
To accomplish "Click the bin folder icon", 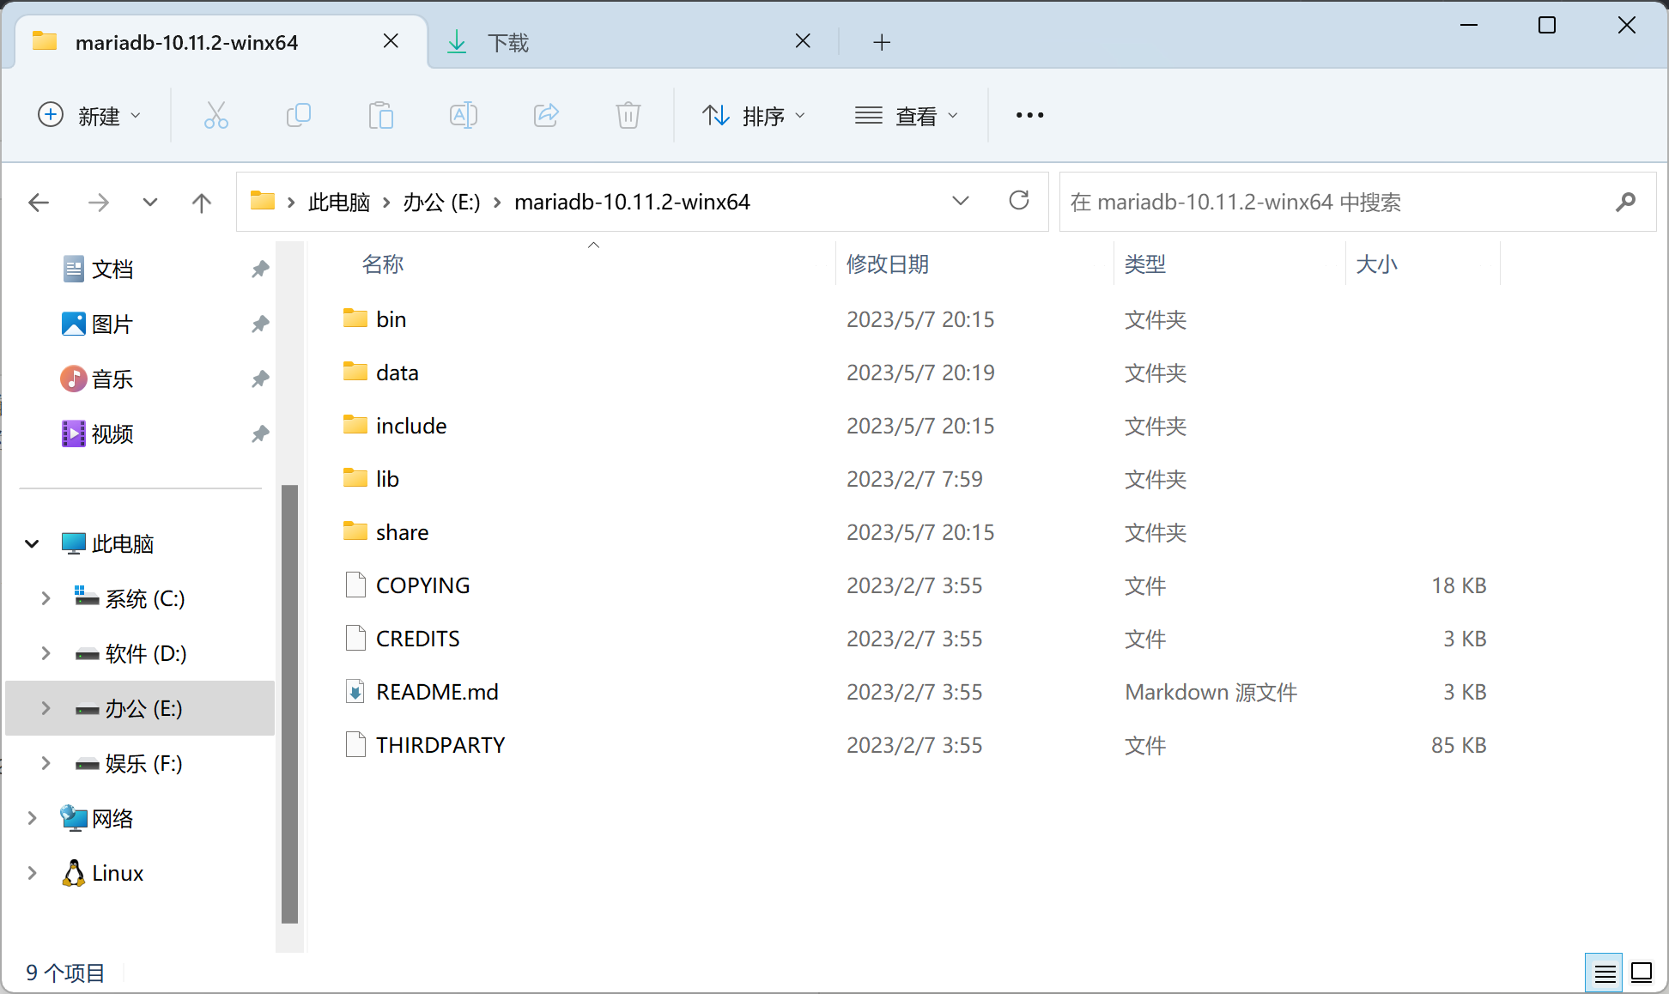I will click(x=355, y=318).
